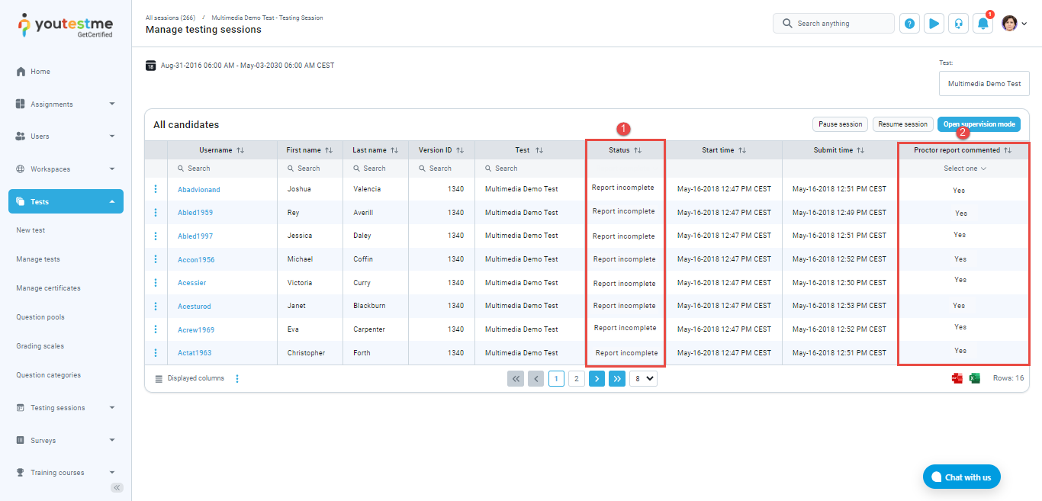Sort by the Username column

click(x=240, y=151)
